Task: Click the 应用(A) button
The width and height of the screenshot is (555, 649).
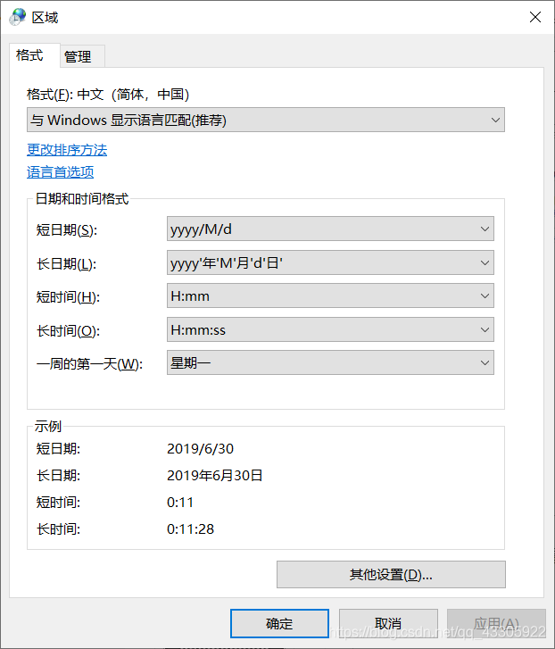Action: coord(496,623)
